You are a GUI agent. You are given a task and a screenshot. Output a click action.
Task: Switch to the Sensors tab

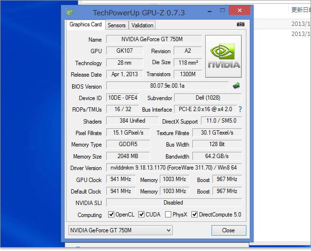point(116,25)
